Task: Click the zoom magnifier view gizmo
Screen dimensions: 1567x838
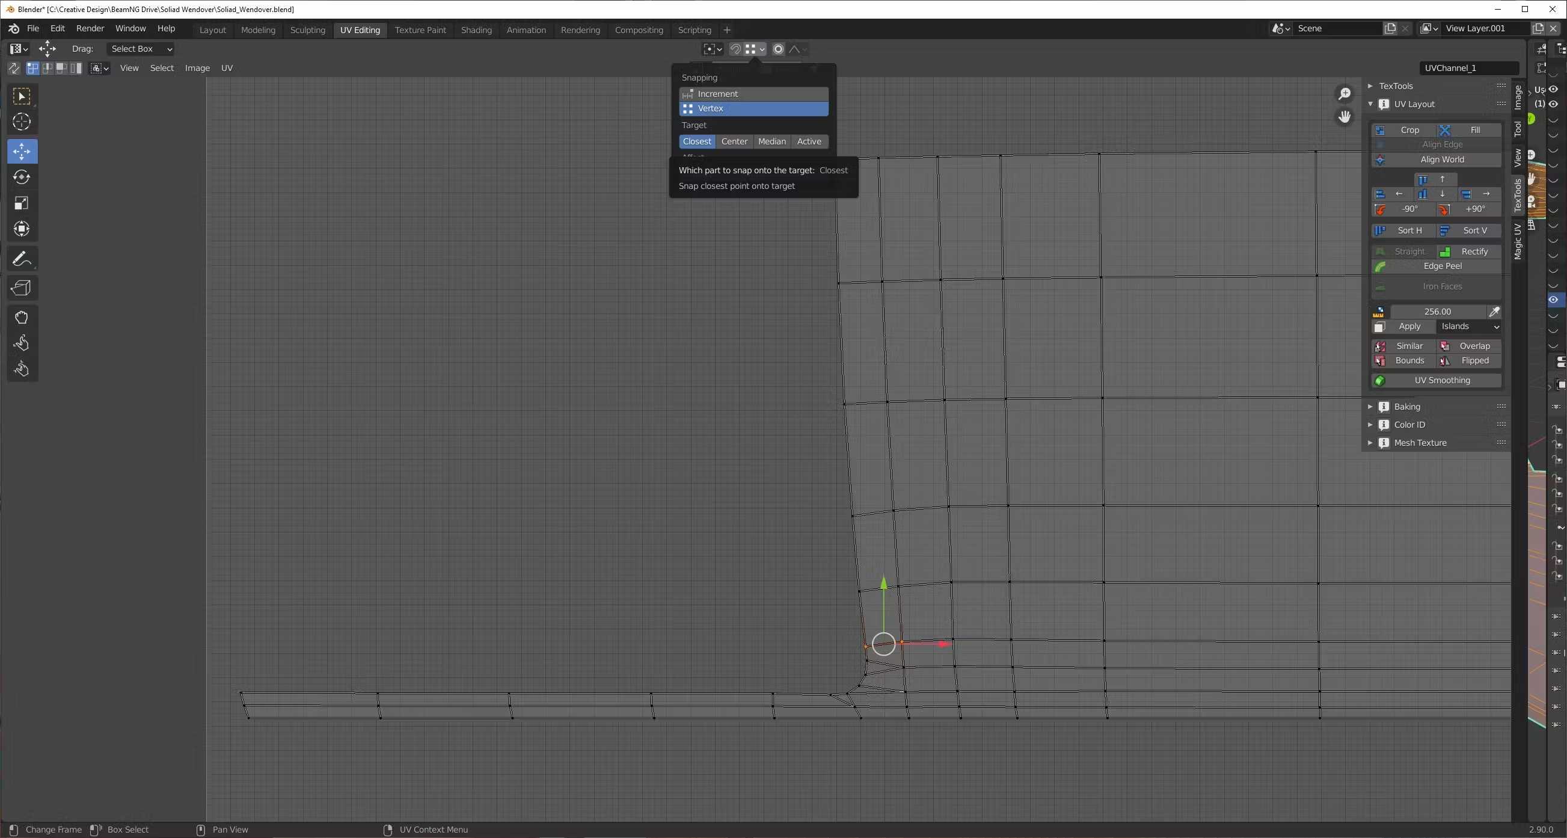Action: point(1344,94)
